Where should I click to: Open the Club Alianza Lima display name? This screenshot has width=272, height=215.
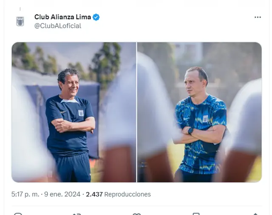62,17
